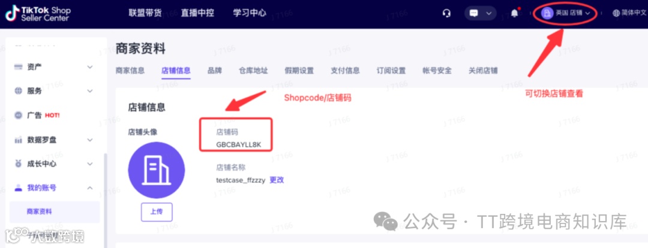
Task: Click the 更改 link beside shop name
Action: [277, 180]
